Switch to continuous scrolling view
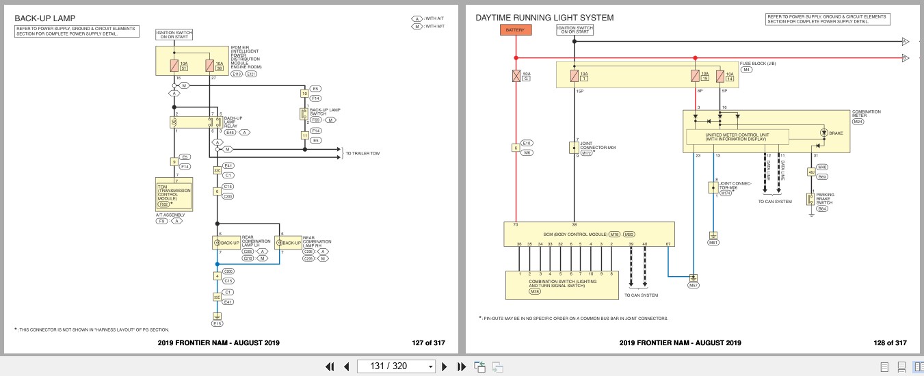The width and height of the screenshot is (924, 376). point(901,367)
